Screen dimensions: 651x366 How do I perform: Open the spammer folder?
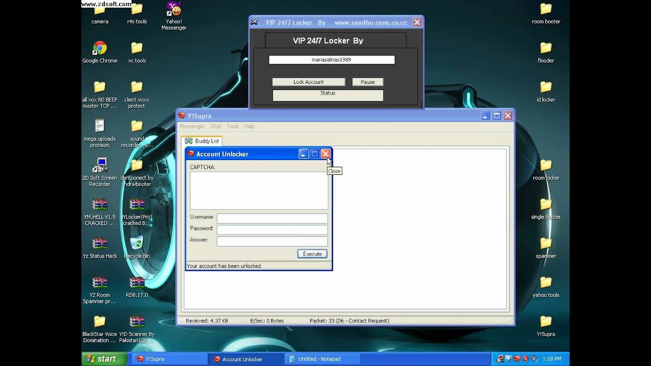[x=546, y=248]
